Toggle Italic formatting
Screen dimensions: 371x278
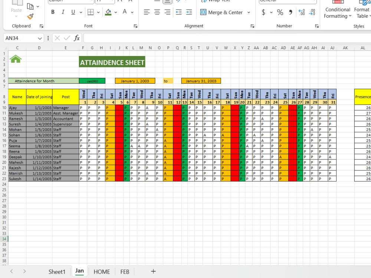(x=63, y=12)
